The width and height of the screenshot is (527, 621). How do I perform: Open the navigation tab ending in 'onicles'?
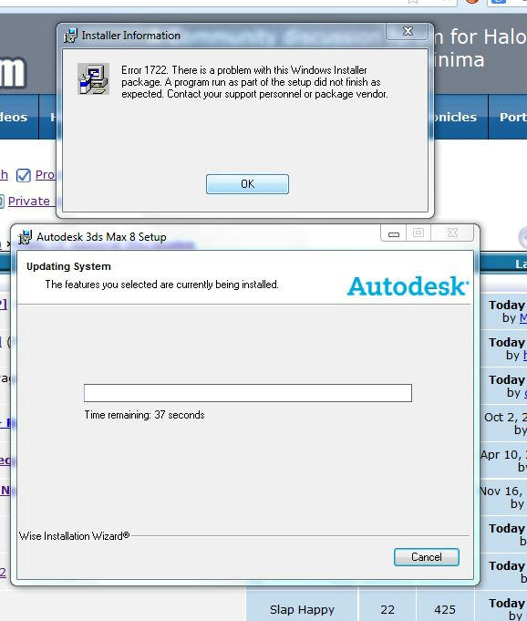tap(455, 117)
